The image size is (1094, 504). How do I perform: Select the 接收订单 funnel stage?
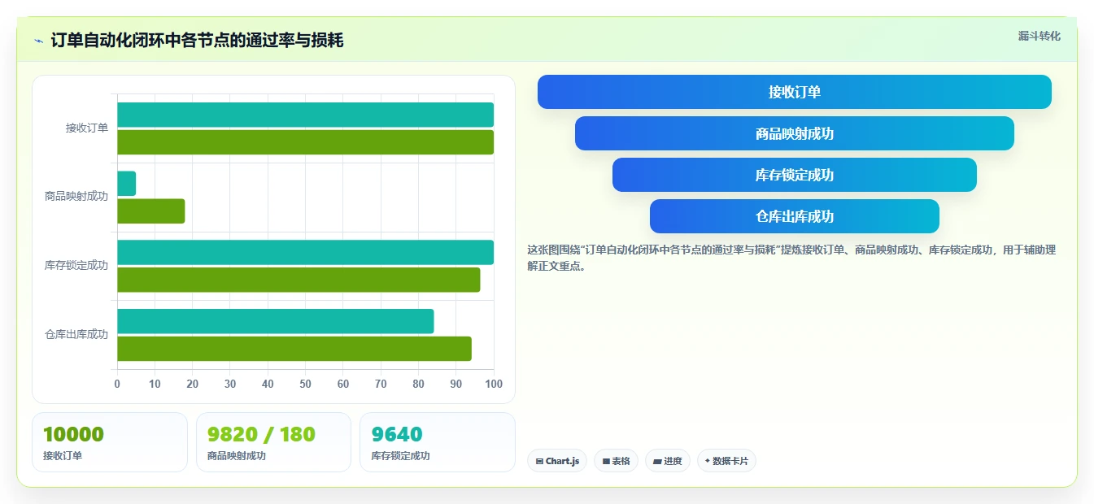click(x=794, y=92)
